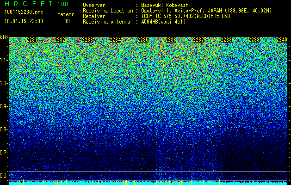Screen dimensions: 291x185
Task: Click the 2237 time marker
Action: click(198, 40)
